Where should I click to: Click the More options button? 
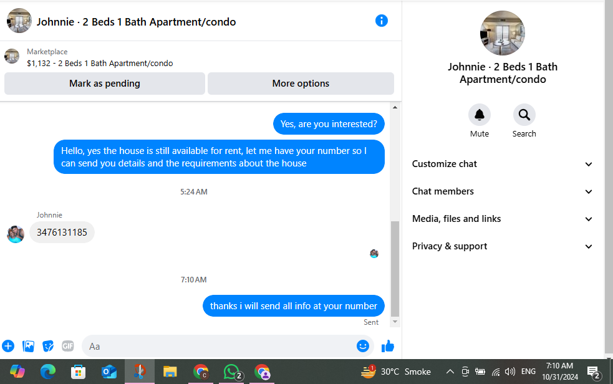[x=301, y=84]
